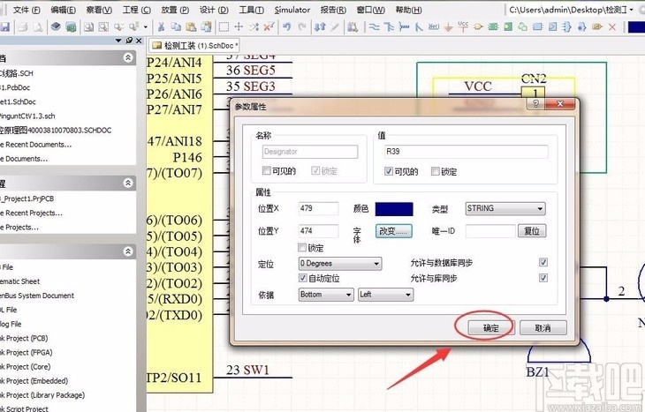Click Schematic Sheet in the new file list

[19, 281]
